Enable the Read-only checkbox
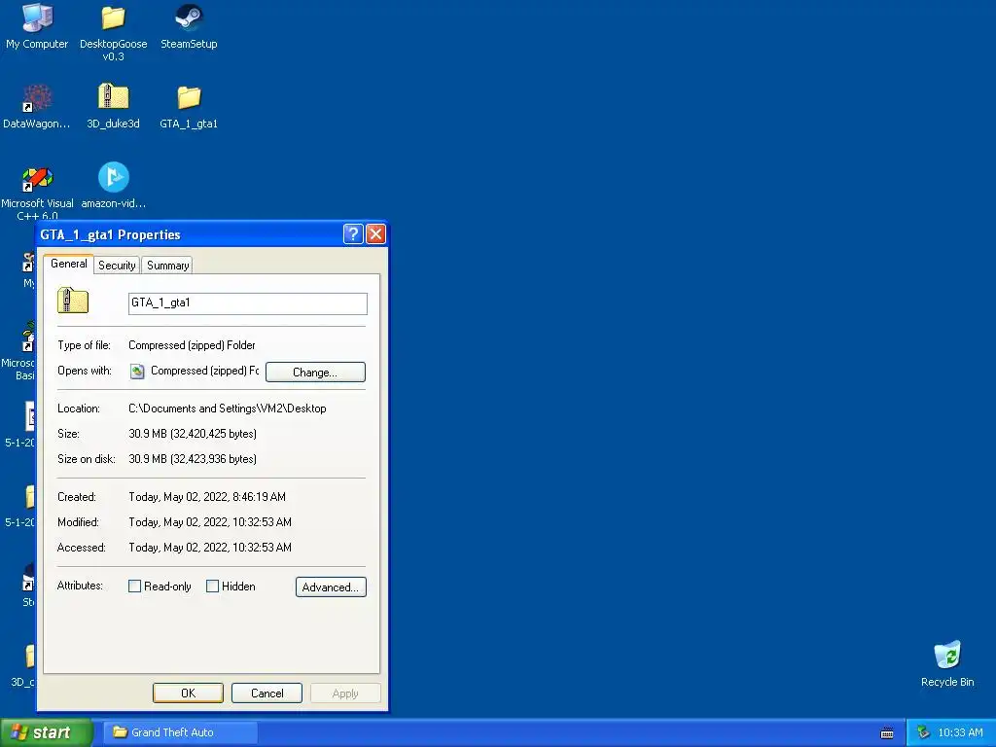Screen dimensions: 996x747 (134, 587)
